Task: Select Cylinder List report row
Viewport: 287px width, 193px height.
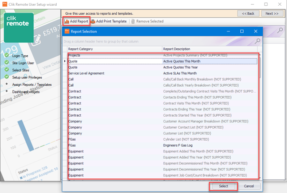Action: (163, 139)
